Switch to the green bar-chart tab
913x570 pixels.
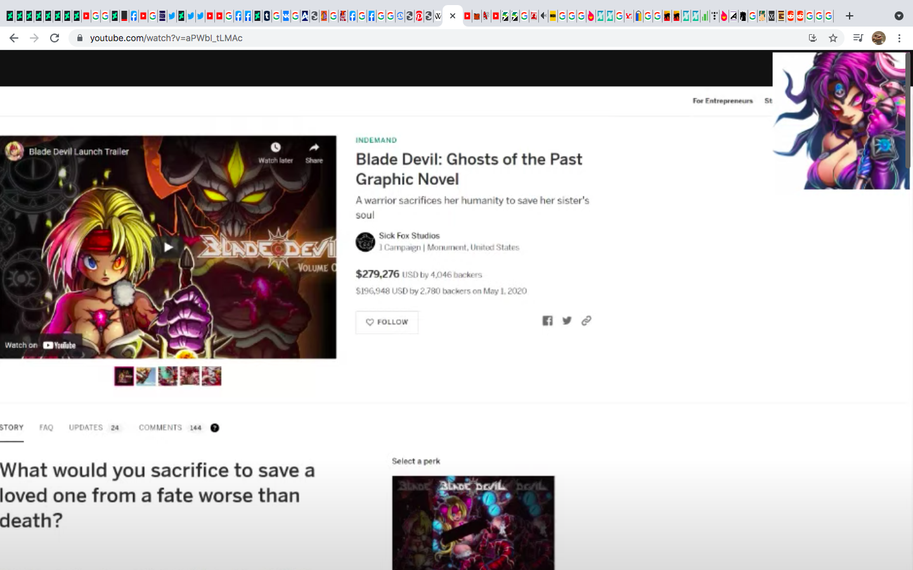[x=705, y=16]
